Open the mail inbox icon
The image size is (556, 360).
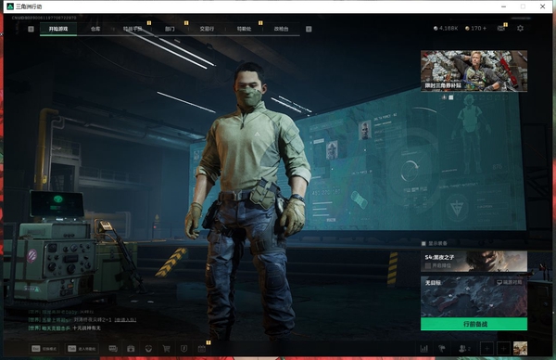point(501,28)
